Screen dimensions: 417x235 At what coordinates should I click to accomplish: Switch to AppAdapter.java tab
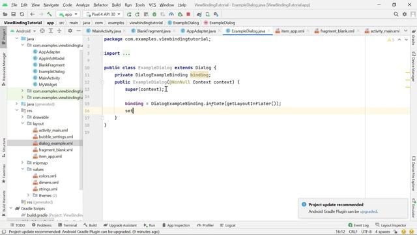click(201, 31)
